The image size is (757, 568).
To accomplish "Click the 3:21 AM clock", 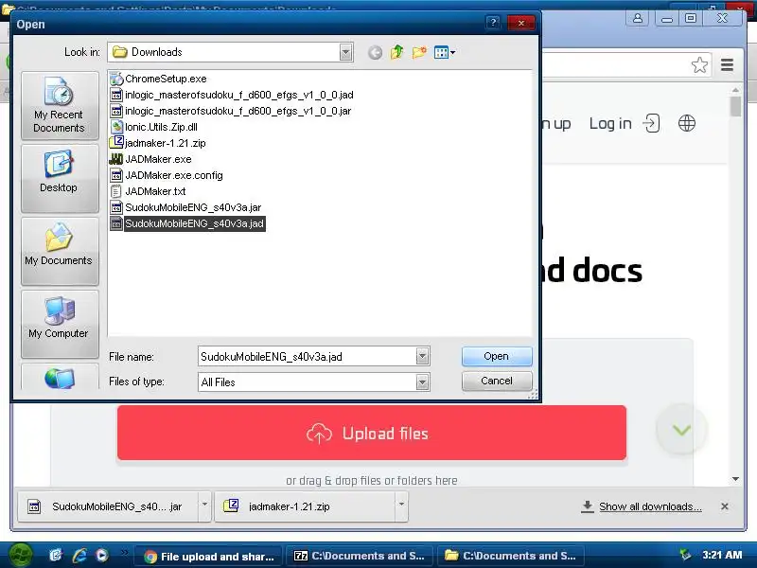I will (722, 555).
